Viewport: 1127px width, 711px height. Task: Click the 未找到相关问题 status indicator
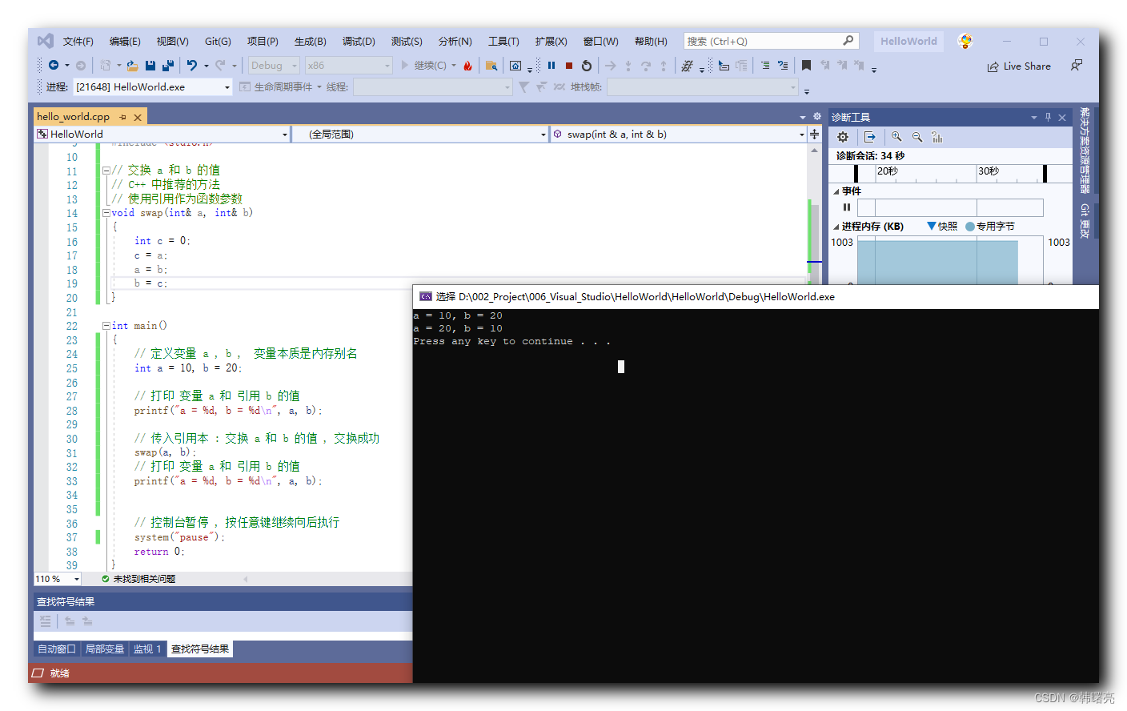(x=138, y=579)
